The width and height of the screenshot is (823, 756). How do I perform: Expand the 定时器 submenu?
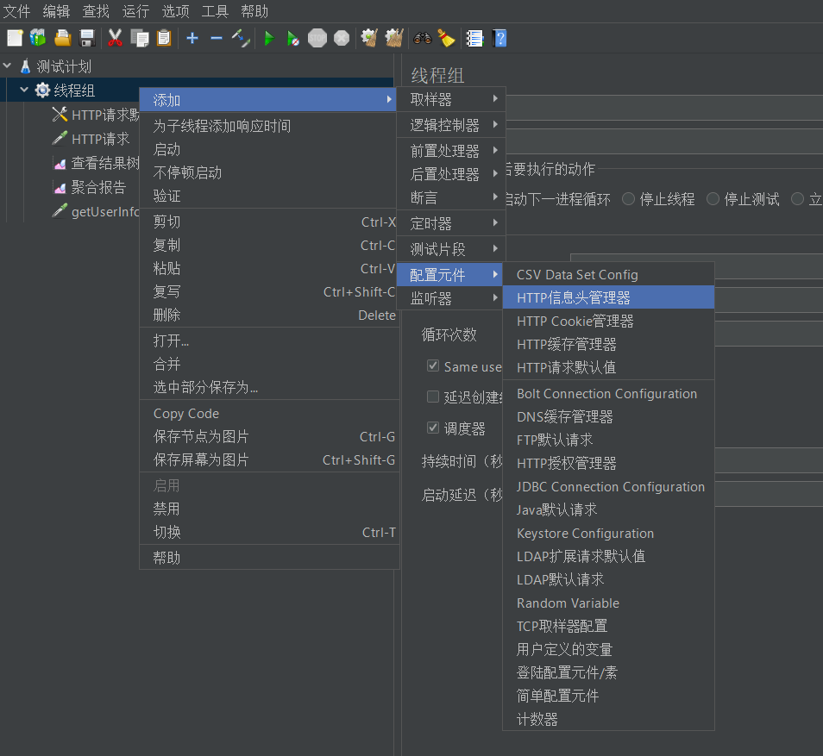point(451,223)
